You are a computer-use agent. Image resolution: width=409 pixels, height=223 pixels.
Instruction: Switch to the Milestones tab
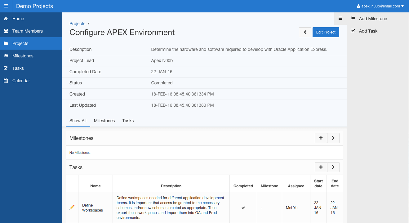pyautogui.click(x=104, y=121)
